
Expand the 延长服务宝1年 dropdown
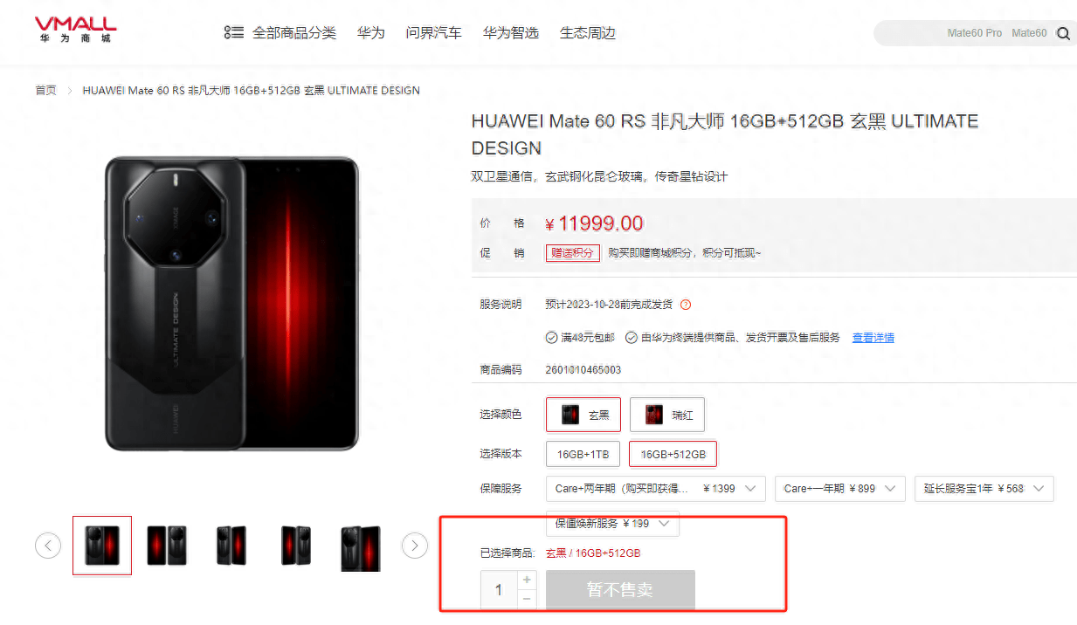tap(984, 489)
